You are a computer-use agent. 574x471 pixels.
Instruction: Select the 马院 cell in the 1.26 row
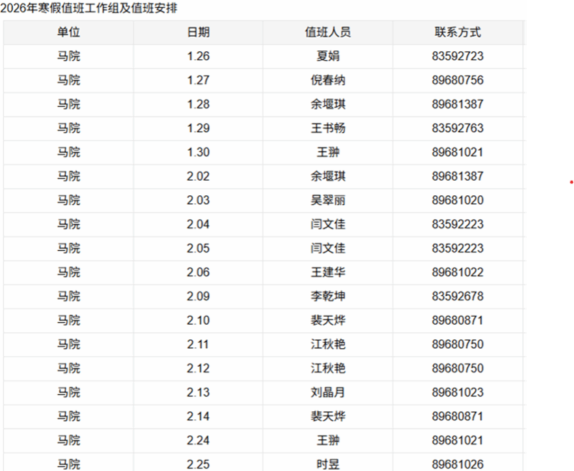(68, 56)
